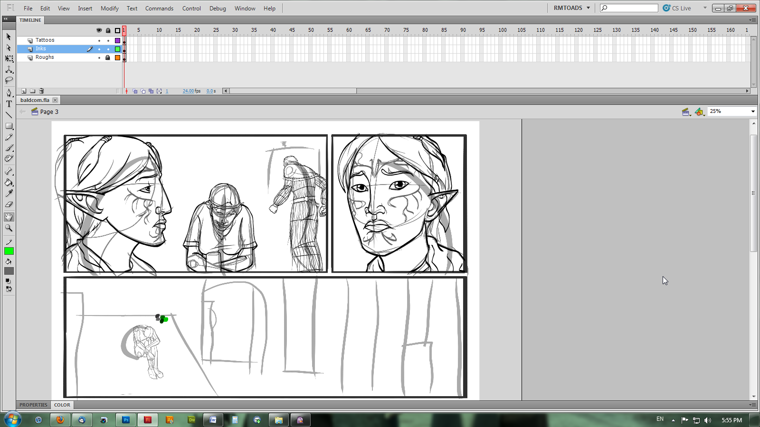Select the Eyedropper tool
Viewport: 760px width, 427px height.
pyautogui.click(x=9, y=194)
